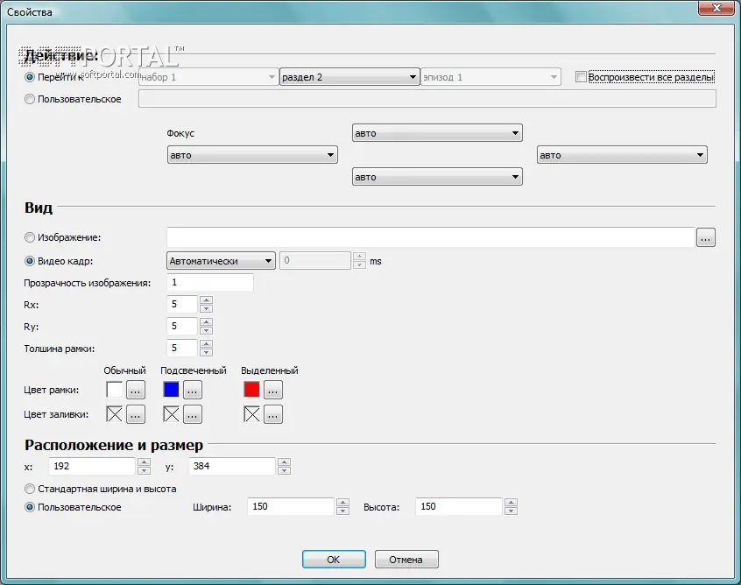Click the Прозрачность изображения input field
Viewport: 741px width, 585px height.
point(209,282)
